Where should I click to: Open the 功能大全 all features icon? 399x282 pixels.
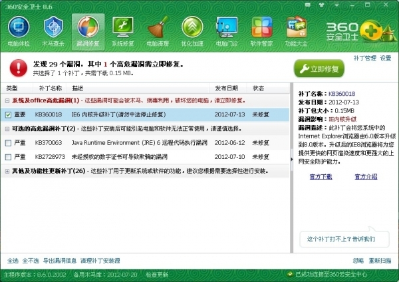(x=296, y=31)
